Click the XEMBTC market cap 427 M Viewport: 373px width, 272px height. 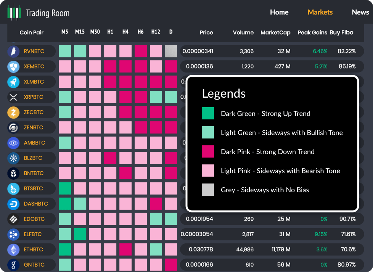tap(282, 66)
